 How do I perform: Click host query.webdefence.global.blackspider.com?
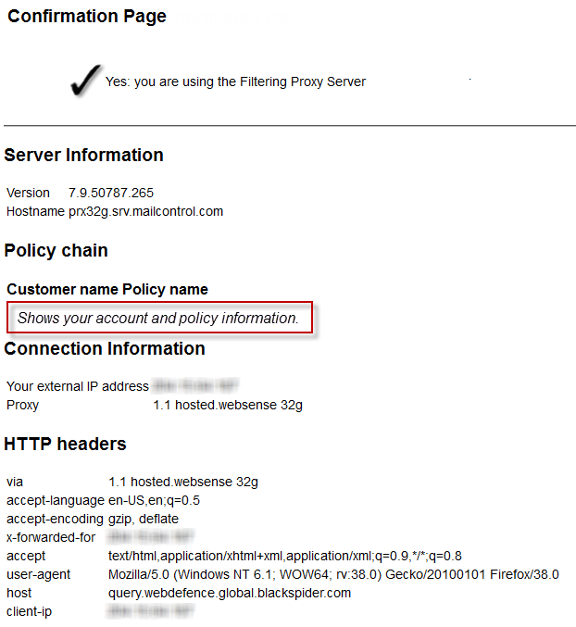pos(230,593)
